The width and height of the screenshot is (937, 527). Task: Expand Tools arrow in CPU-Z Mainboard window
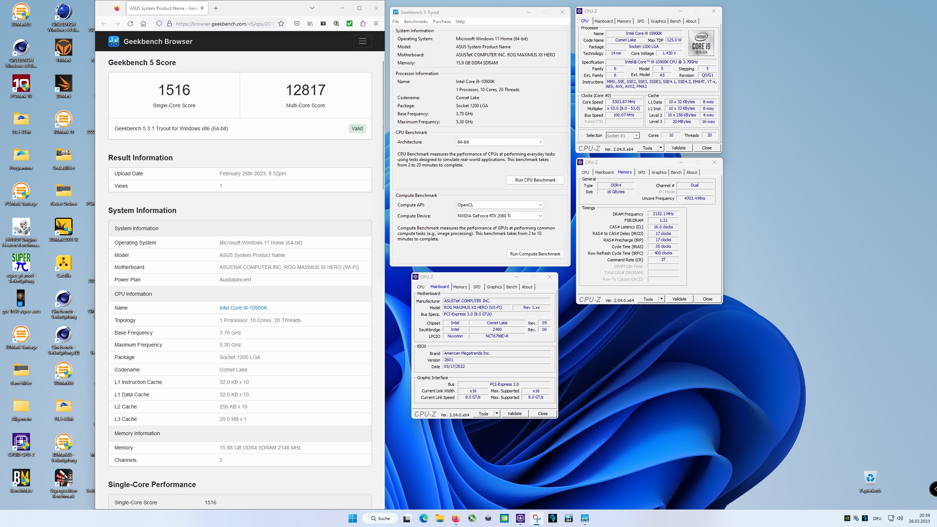coord(497,414)
